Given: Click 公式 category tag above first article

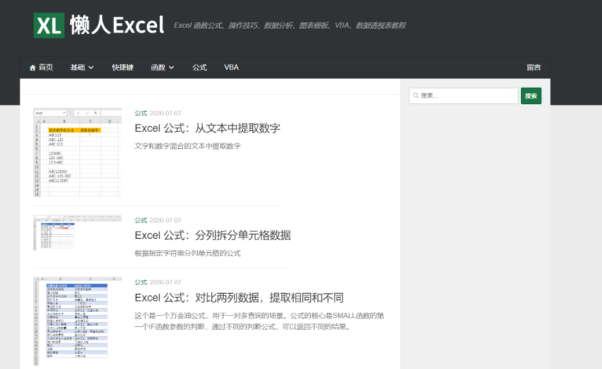Looking at the screenshot, I should click(140, 113).
